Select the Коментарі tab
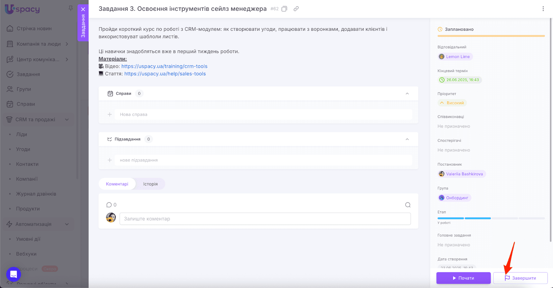 (117, 184)
